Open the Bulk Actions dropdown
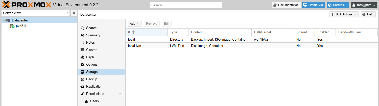This screenshot has height=106, width=379. (x=344, y=14)
